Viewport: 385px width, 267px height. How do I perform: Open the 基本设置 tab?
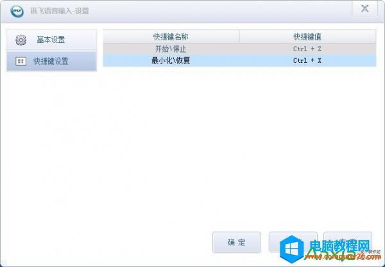tap(51, 40)
